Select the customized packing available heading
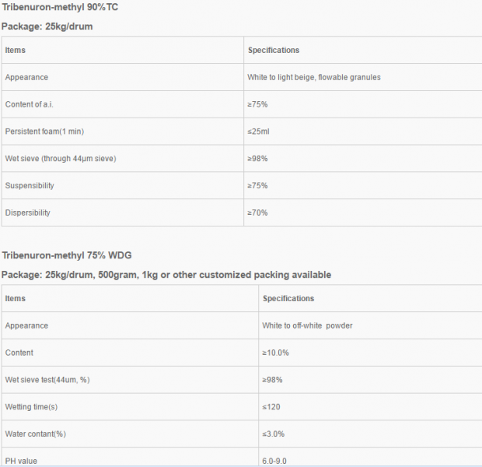 coord(265,275)
